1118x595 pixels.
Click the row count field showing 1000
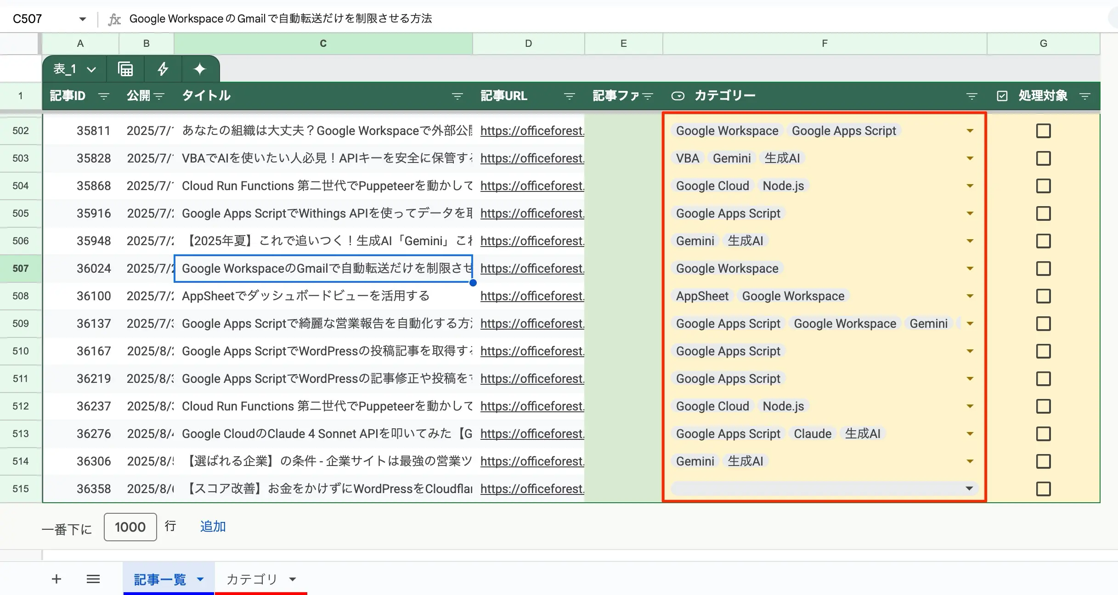130,527
